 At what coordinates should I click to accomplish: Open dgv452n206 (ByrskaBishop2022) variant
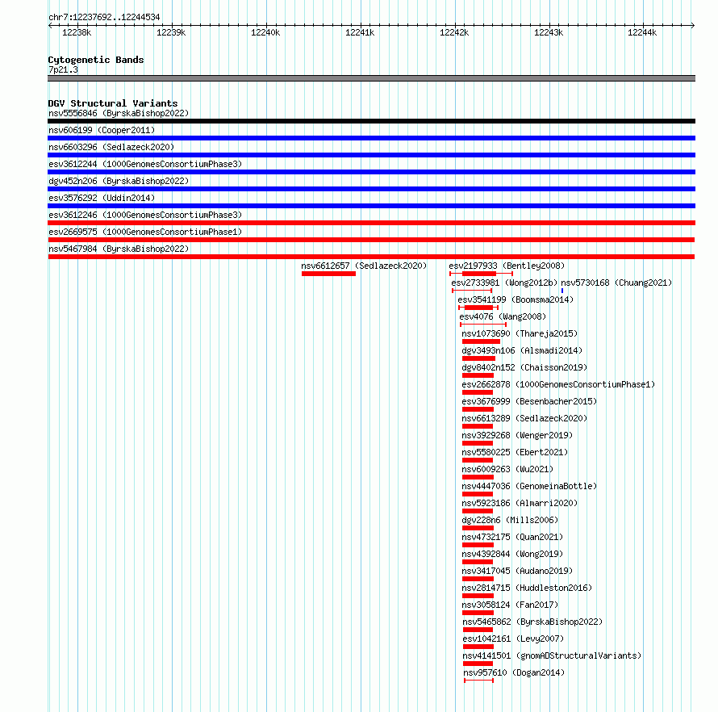click(x=119, y=181)
